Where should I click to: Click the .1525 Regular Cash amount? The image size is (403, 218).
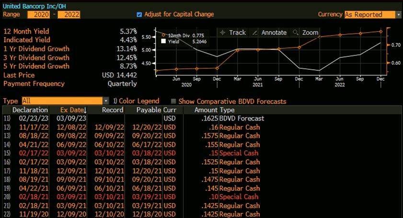210,162
